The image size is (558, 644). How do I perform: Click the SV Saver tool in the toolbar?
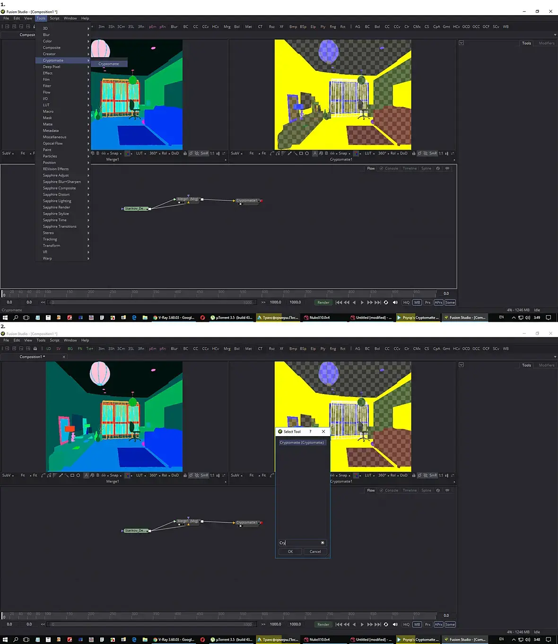pos(59,349)
